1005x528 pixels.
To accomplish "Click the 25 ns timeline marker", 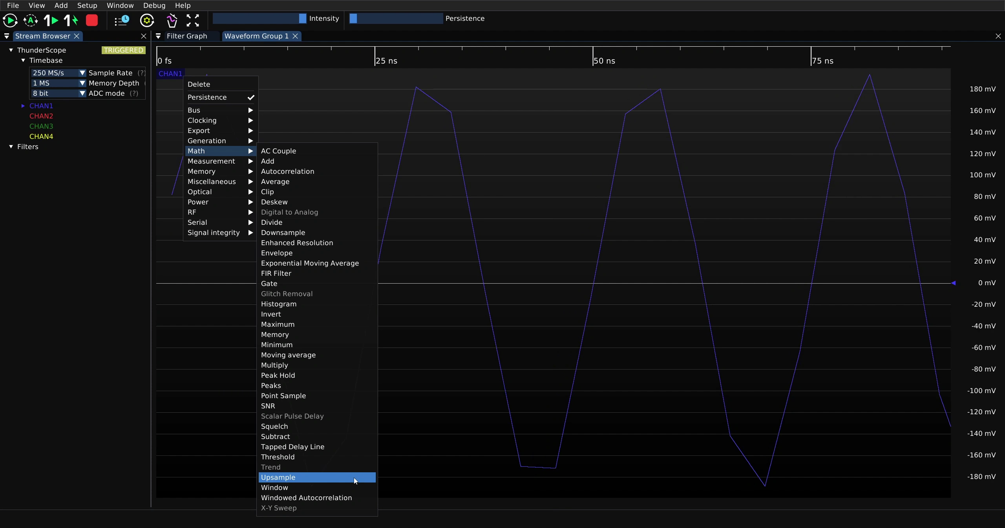I will coord(386,61).
